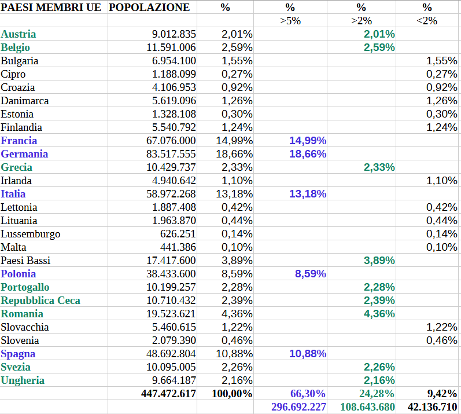This screenshot has height=414, width=461.
Task: Select the 108.643.680 population sum cell
Action: (368, 407)
